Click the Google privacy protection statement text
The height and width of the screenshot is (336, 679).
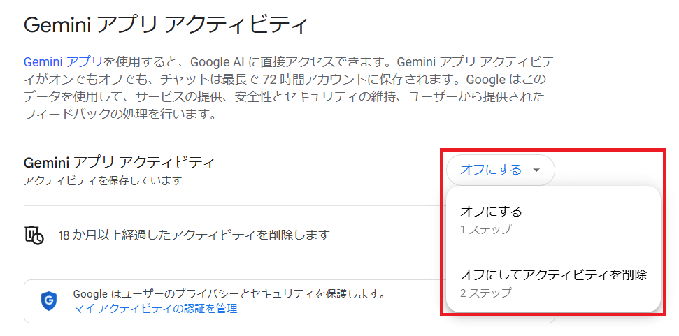point(229,293)
